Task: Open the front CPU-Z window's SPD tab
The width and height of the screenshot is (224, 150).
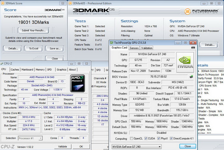Action: (49, 70)
